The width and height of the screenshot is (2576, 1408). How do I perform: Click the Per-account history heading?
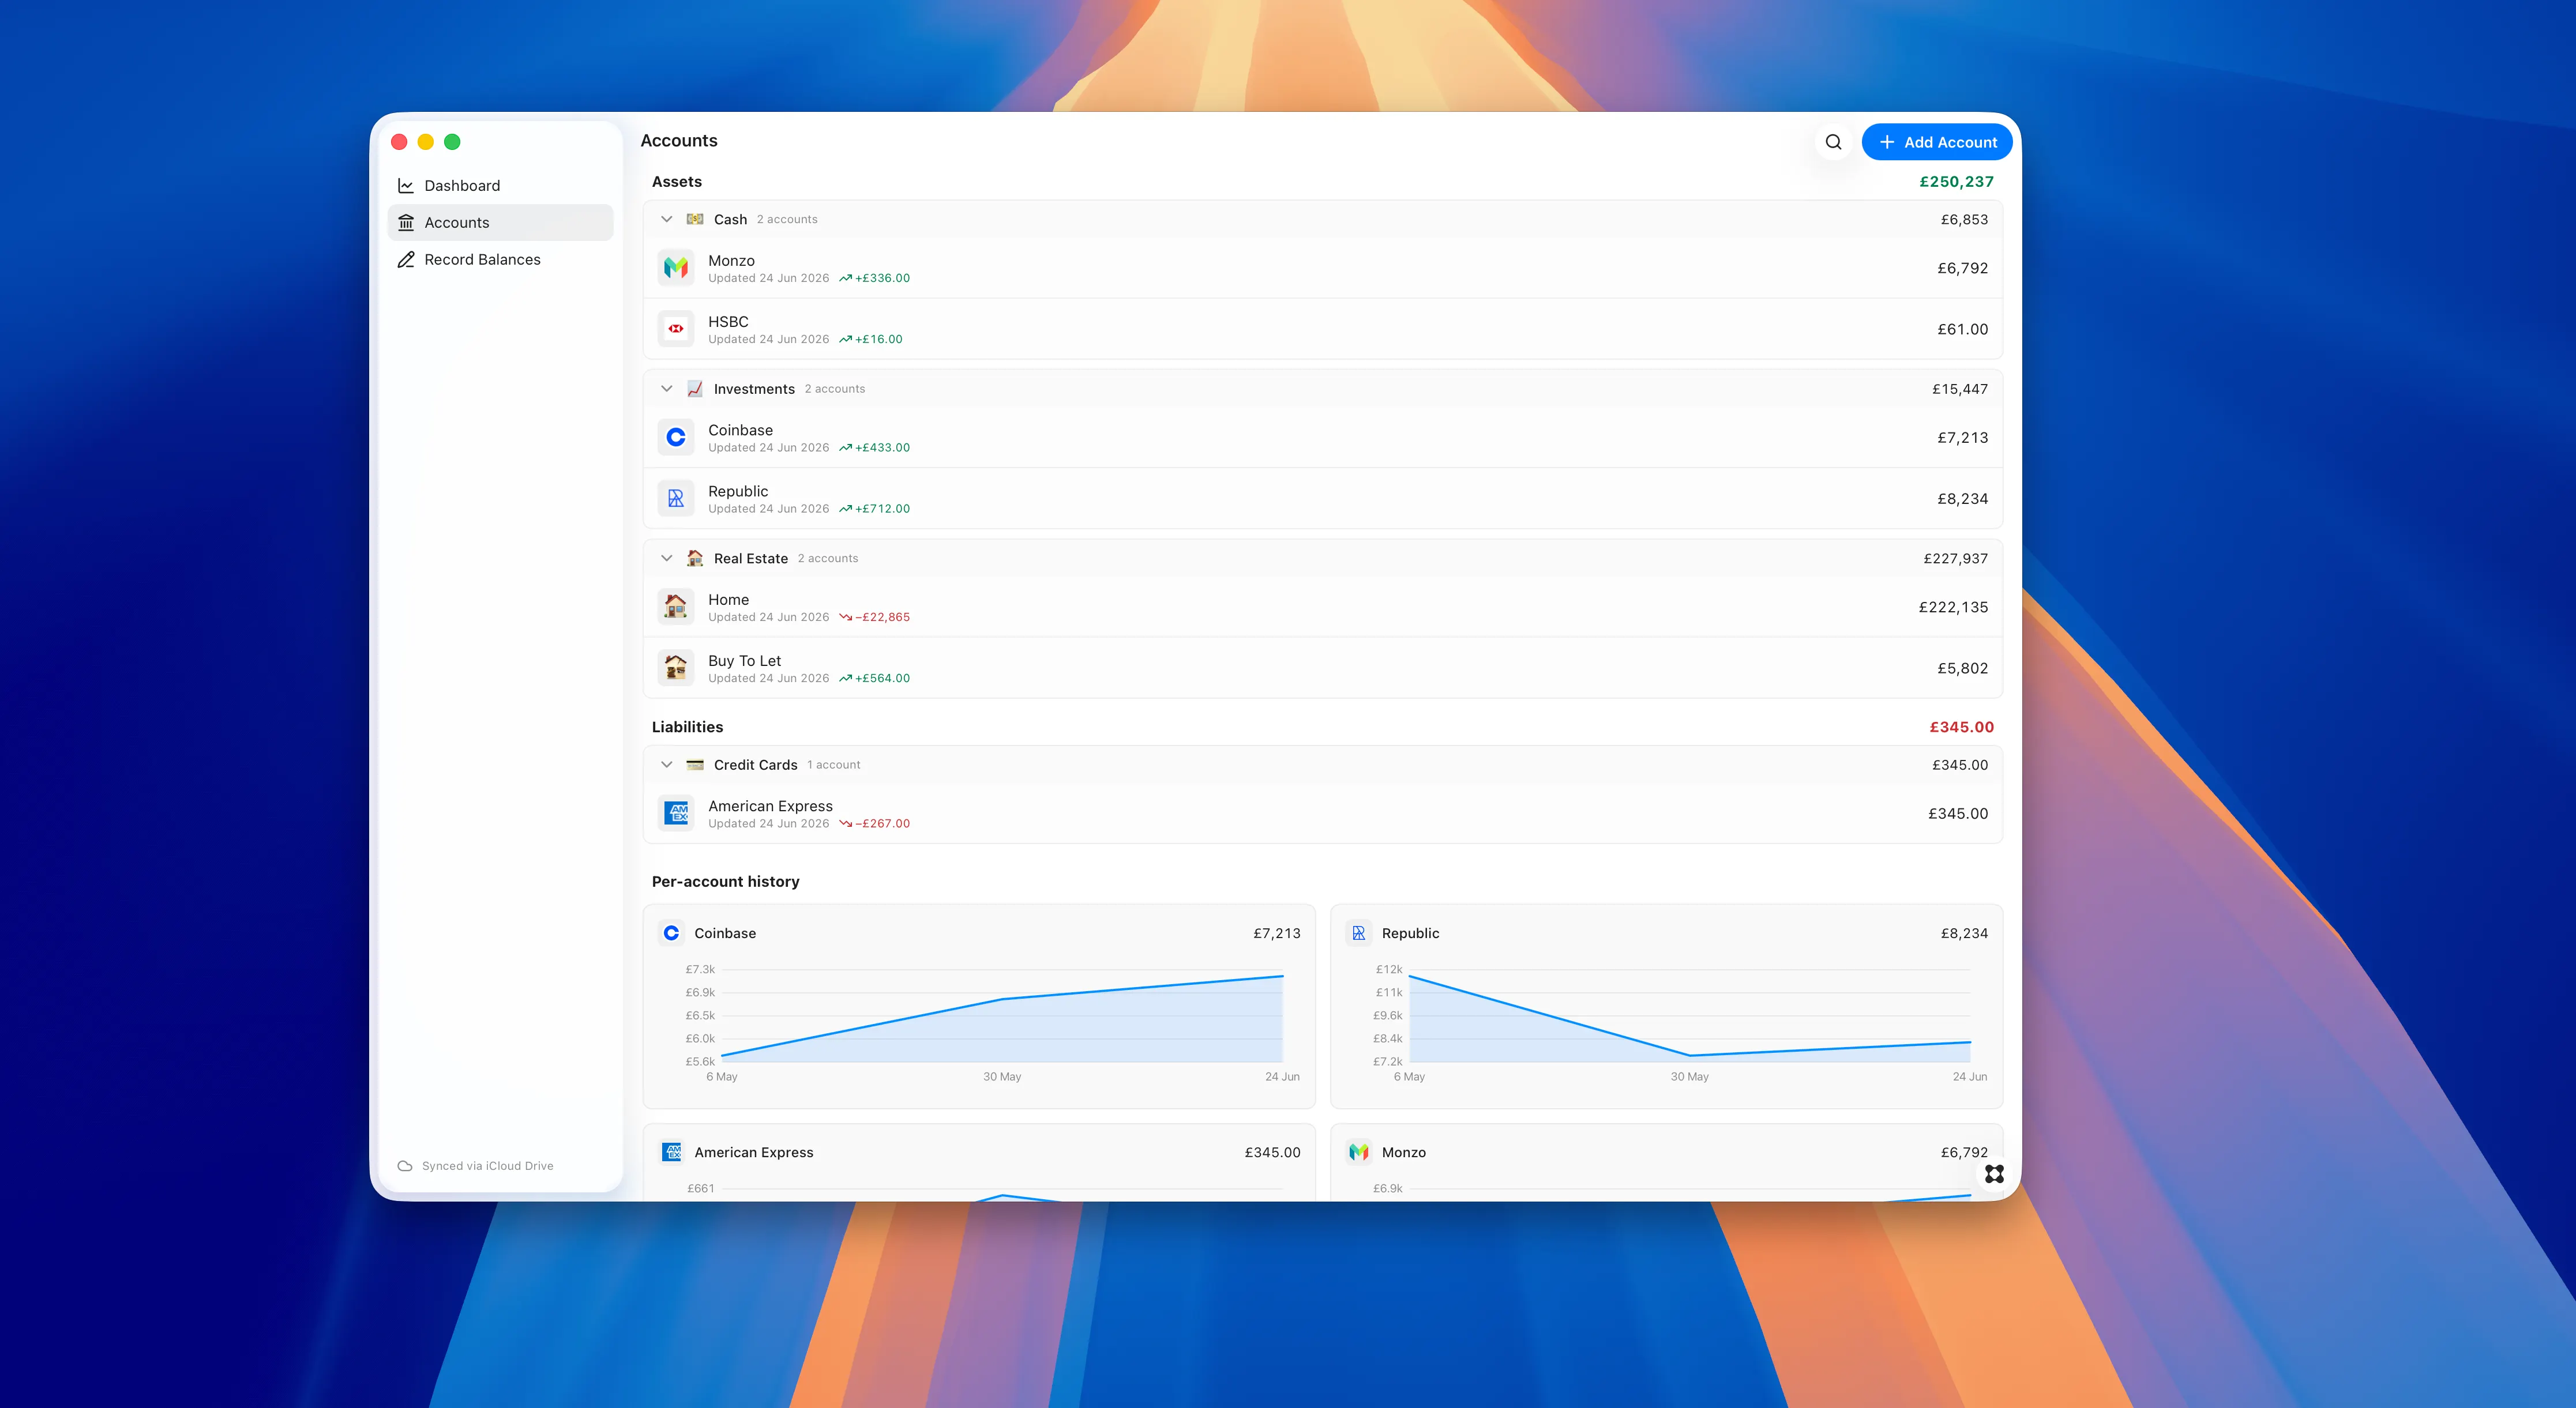[x=725, y=882]
